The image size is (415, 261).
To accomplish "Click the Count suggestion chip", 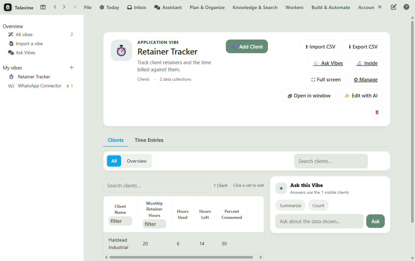I will [318, 205].
